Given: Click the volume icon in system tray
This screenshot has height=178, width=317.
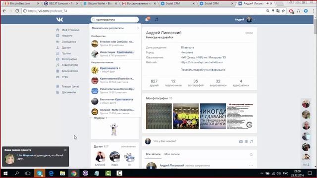Looking at the screenshot, I should (x=278, y=173).
